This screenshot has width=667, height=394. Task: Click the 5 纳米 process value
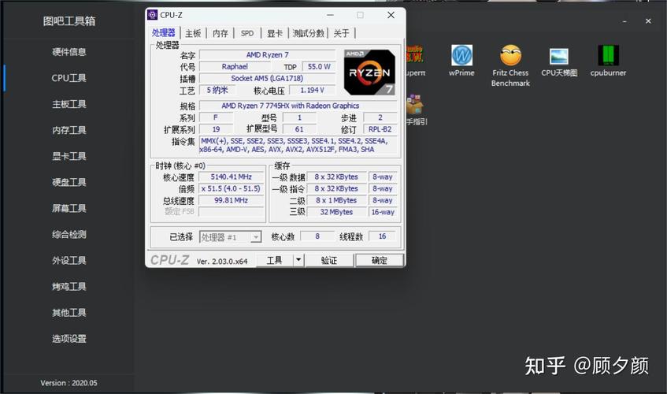click(x=217, y=90)
